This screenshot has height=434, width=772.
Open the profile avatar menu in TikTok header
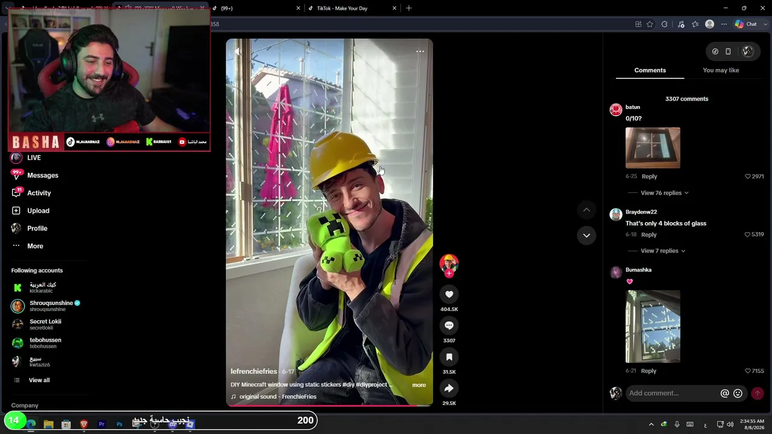click(747, 52)
